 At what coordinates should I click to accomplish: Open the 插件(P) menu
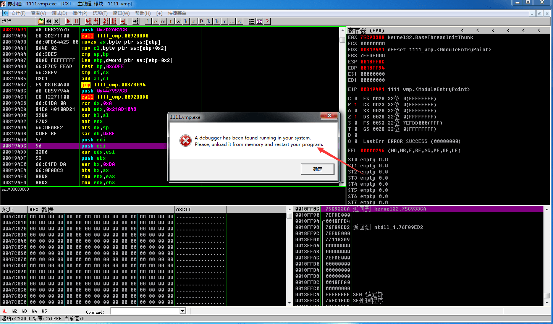tap(80, 13)
